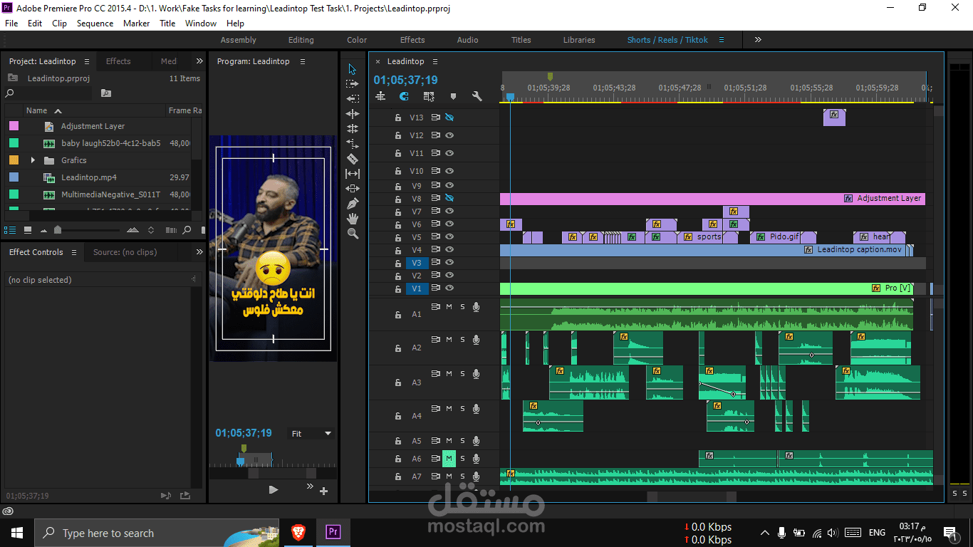Adjust the Project panel thumbnail zoom slider
This screenshot has height=547, width=973.
tap(58, 230)
